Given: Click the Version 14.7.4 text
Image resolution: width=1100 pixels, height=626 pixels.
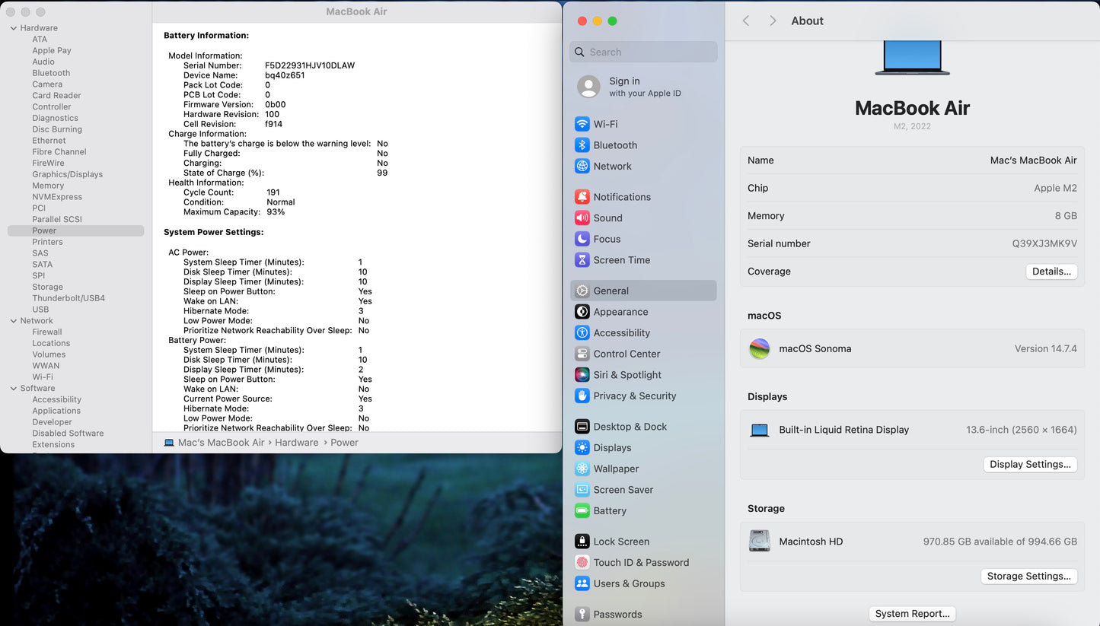Looking at the screenshot, I should click(x=1045, y=348).
